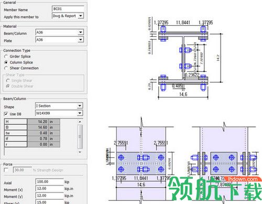Click the Moment (x) input field
Image resolution: width=262 pixels, height=204 pixels.
(x=50, y=189)
